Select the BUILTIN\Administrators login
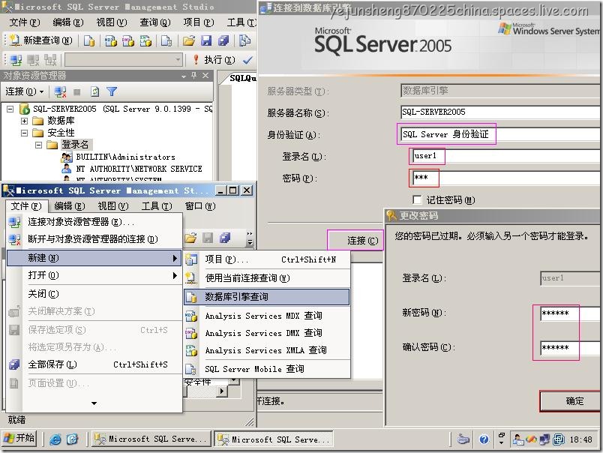 [x=125, y=157]
